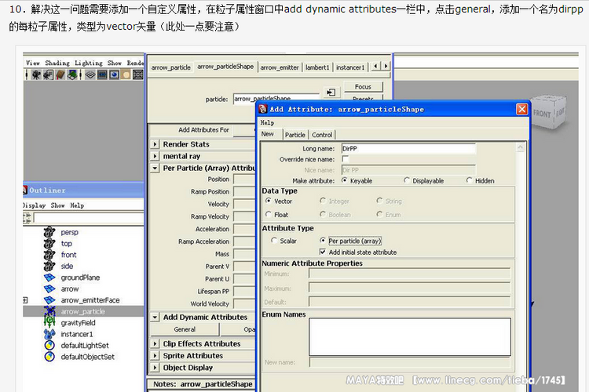Click the instancer1 icon in Outliner
Screen dimensions: 589x392
point(49,334)
